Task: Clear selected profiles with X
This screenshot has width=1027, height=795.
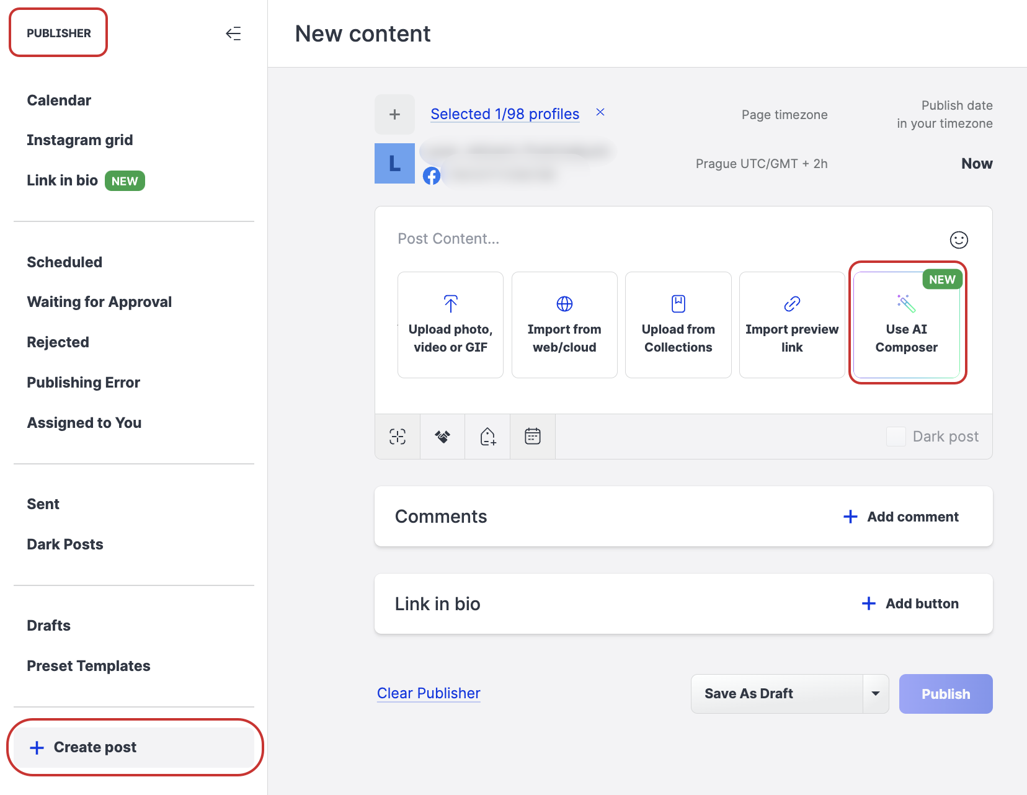Action: click(x=600, y=112)
